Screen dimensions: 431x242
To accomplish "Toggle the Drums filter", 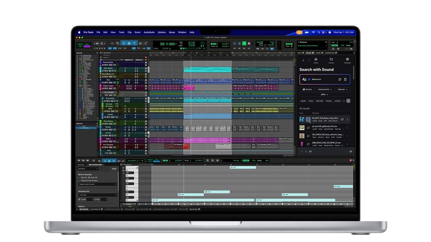I will [x=307, y=89].
